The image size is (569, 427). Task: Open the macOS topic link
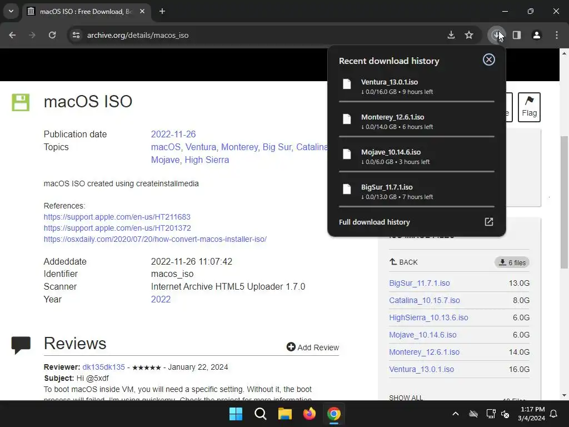pyautogui.click(x=166, y=147)
